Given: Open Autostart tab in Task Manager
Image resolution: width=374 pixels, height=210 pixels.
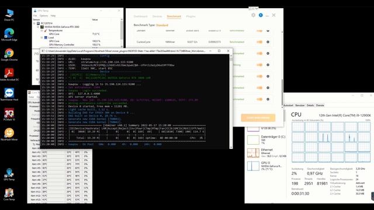Looking at the screenshot, I should tap(288, 105).
